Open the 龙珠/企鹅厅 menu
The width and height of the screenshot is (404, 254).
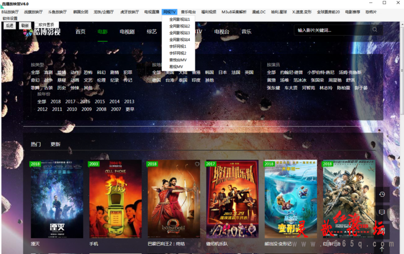pyautogui.click(x=104, y=12)
